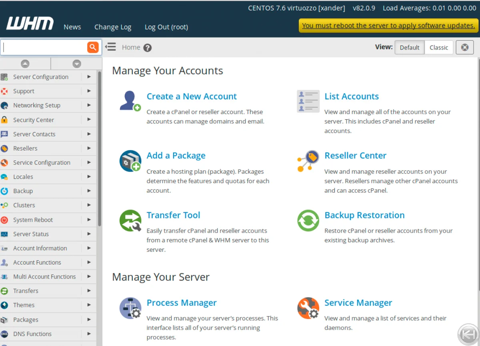
Task: Log out of the root account
Action: 166,27
